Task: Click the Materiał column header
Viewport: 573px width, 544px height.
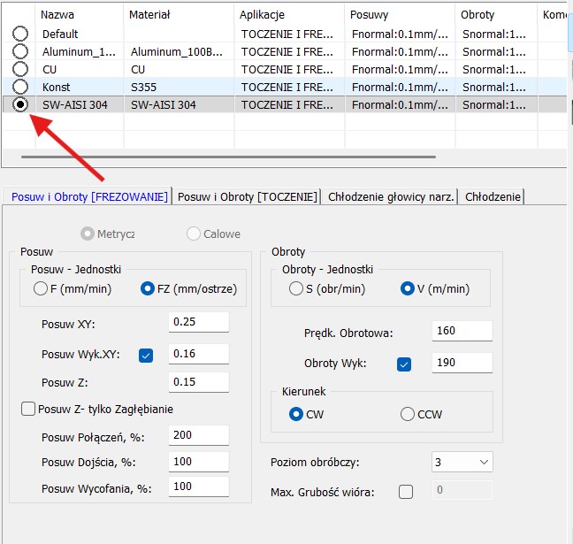Action: (x=150, y=15)
